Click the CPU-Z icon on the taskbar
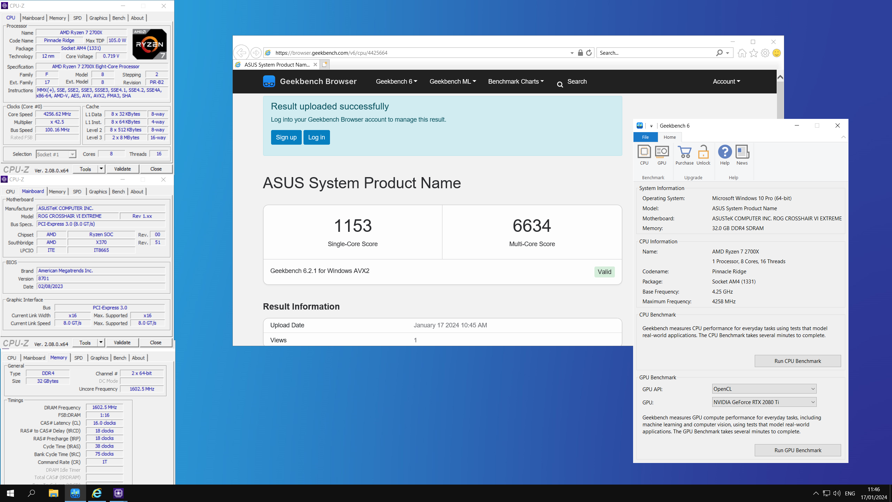Screen dimensions: 892x502 click(x=118, y=493)
